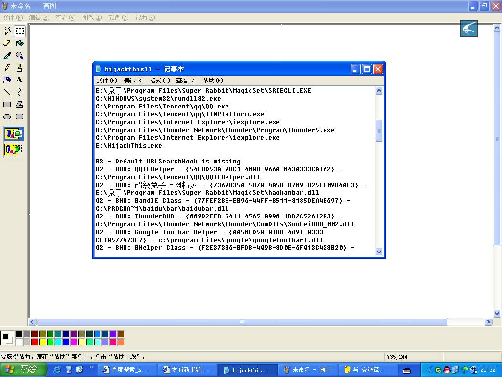Click Paint's horizontal scroll left arrow
Screen dimensions: 502x377
(x=32, y=322)
